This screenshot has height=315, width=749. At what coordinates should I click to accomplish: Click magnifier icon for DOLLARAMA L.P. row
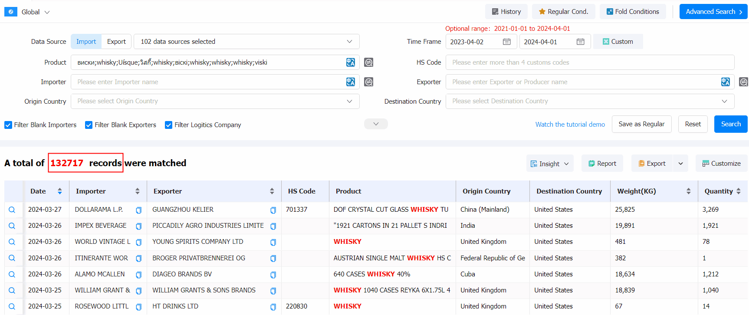coord(12,210)
